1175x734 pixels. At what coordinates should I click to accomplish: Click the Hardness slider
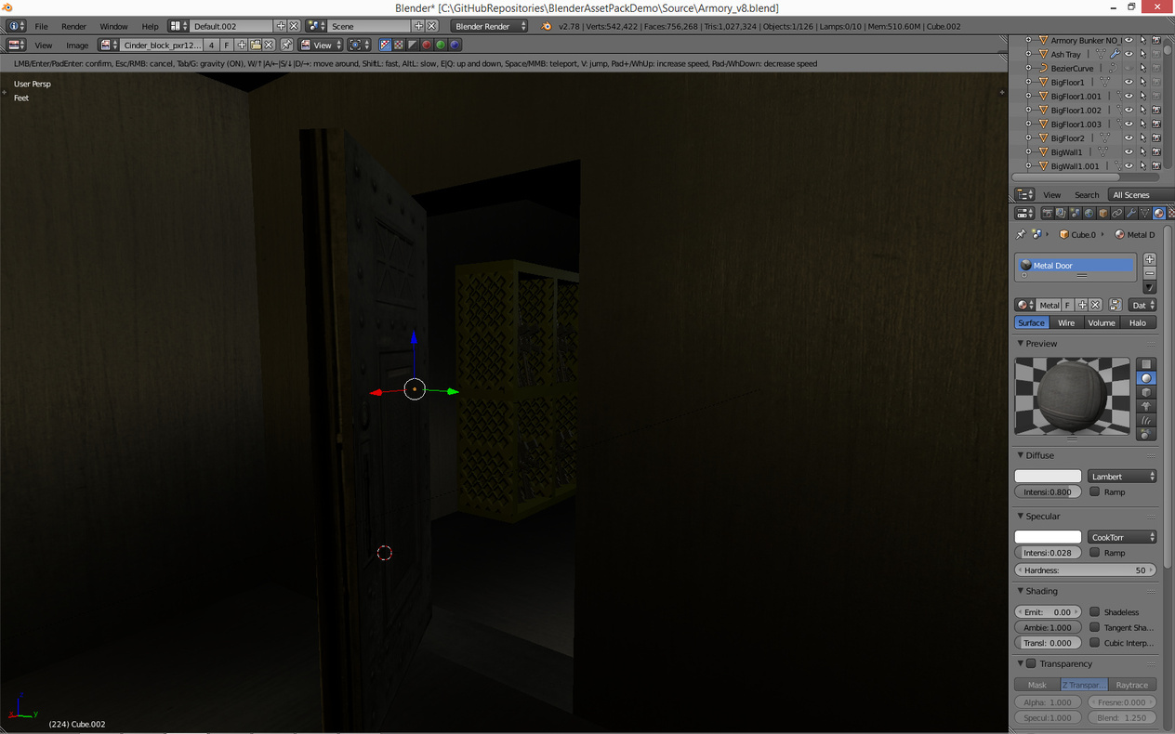(1085, 570)
